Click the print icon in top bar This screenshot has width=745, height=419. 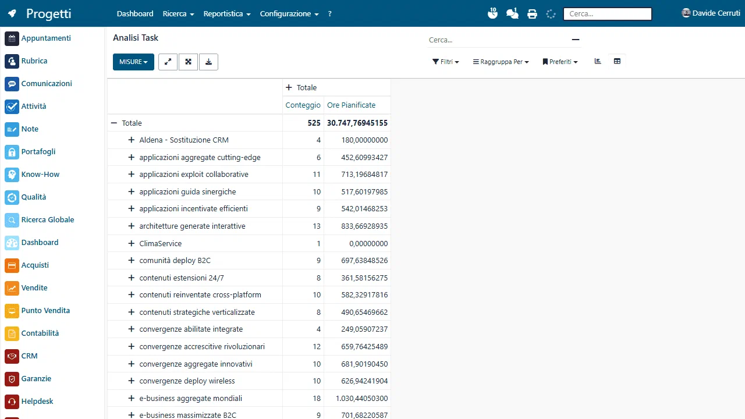pos(532,14)
